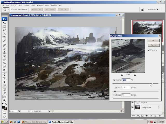Hide the Background layer eye icon
This screenshot has height=124, width=166.
tap(133, 107)
